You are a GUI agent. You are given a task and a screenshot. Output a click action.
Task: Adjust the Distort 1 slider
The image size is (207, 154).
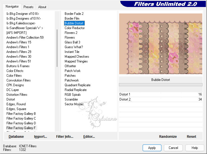pos(161,94)
